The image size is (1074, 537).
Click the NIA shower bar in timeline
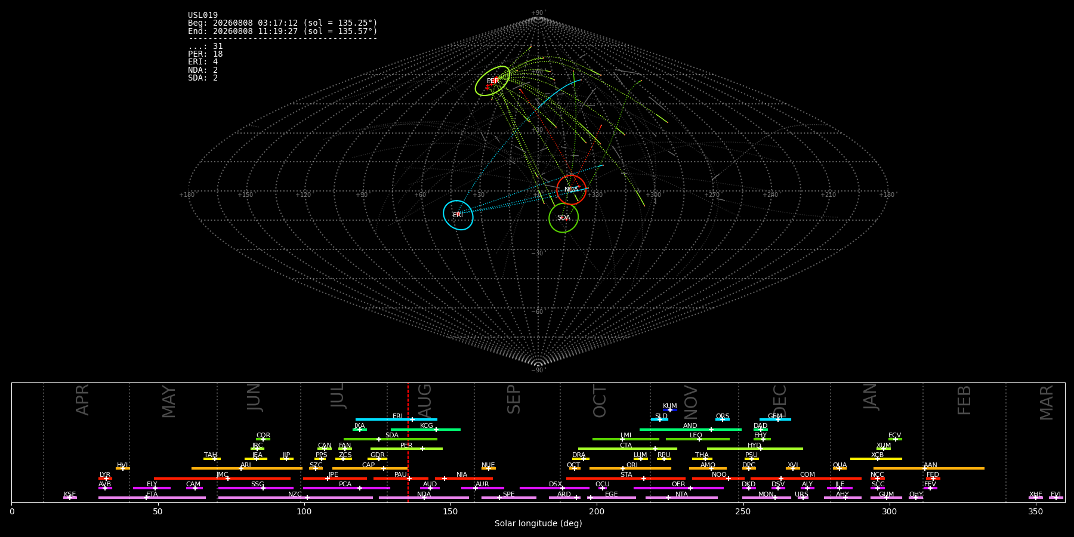point(464,479)
